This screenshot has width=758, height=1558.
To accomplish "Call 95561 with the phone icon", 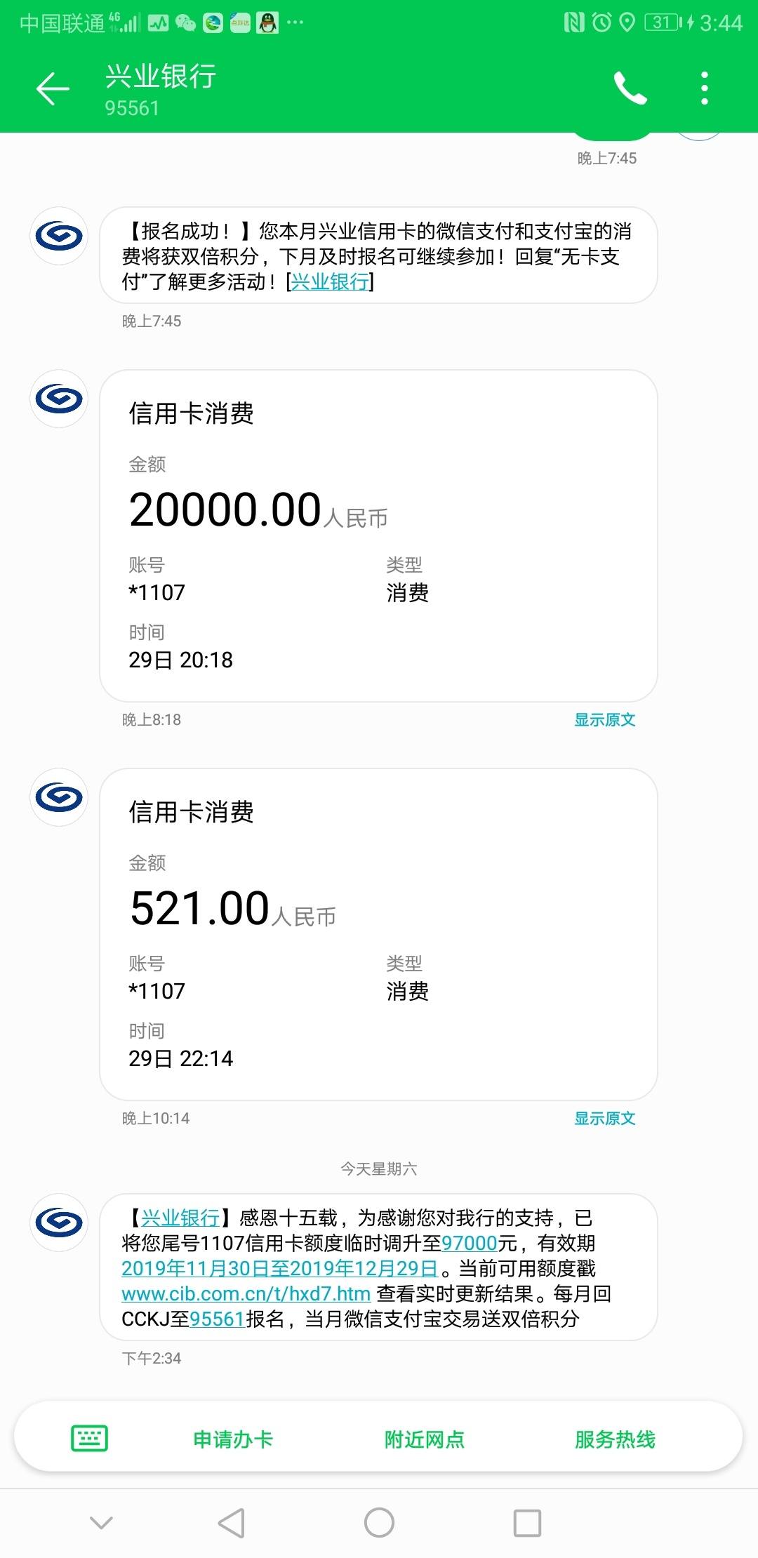I will pyautogui.click(x=630, y=88).
